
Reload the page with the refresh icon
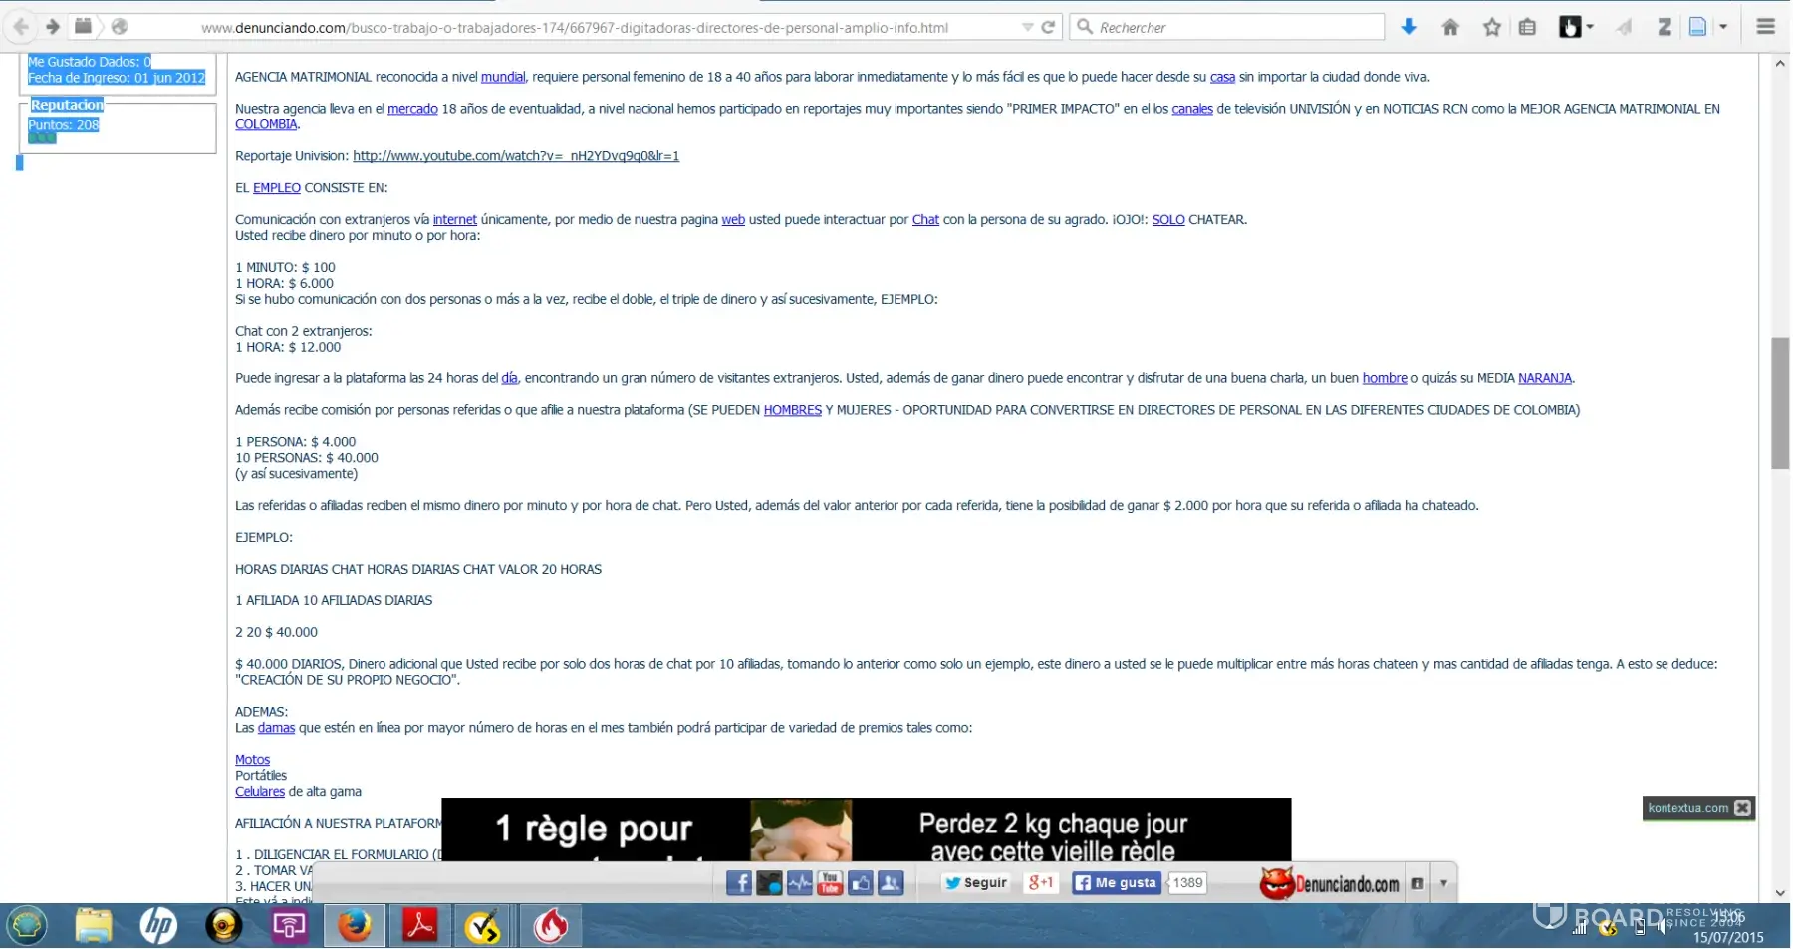point(1048,27)
